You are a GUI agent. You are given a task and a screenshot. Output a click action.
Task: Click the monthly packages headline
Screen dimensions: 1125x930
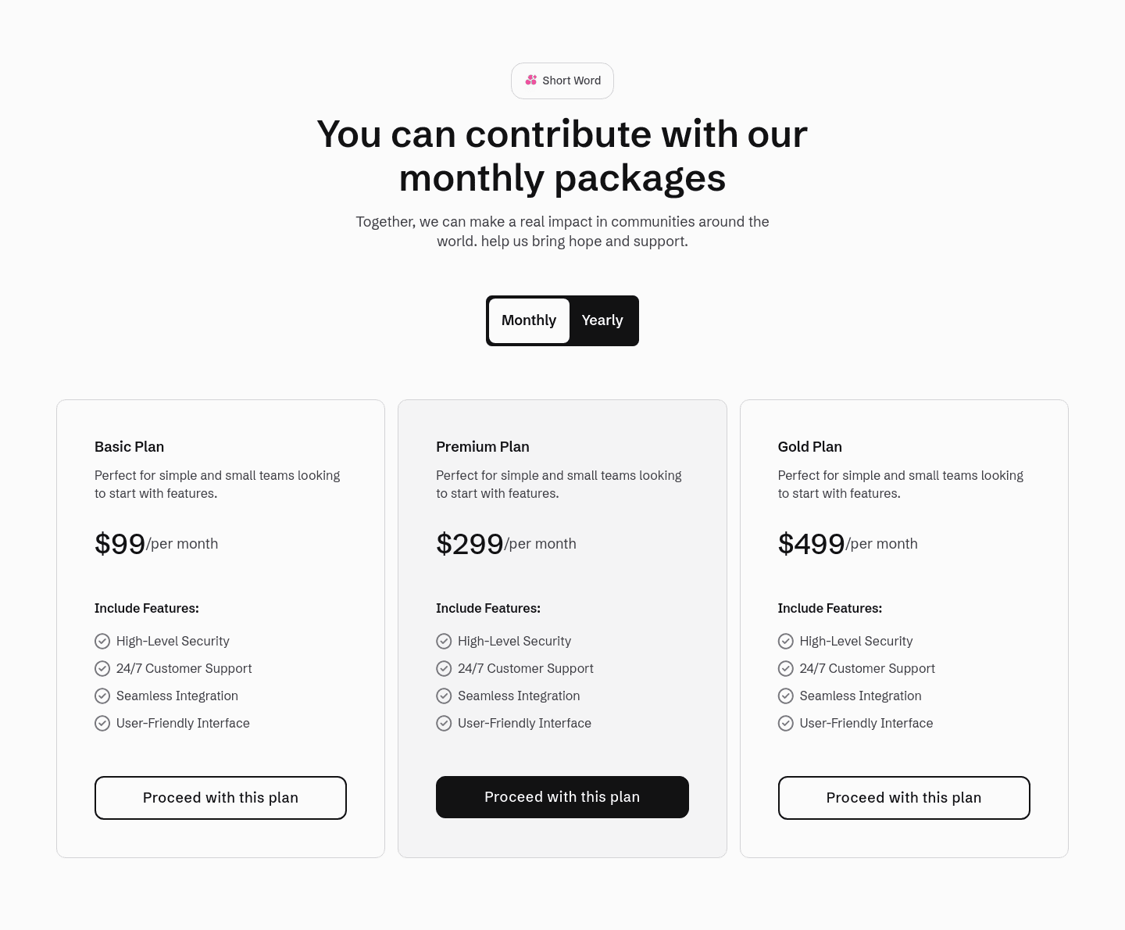(562, 156)
